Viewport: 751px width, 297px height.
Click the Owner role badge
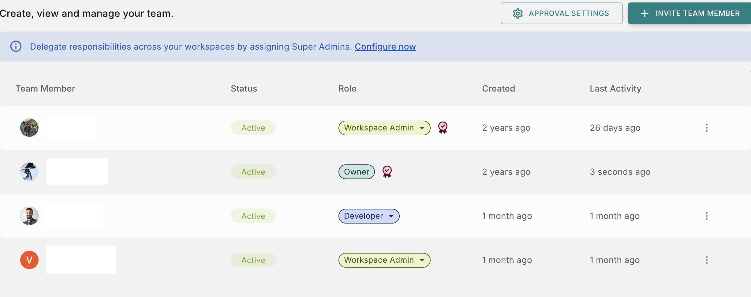point(356,172)
